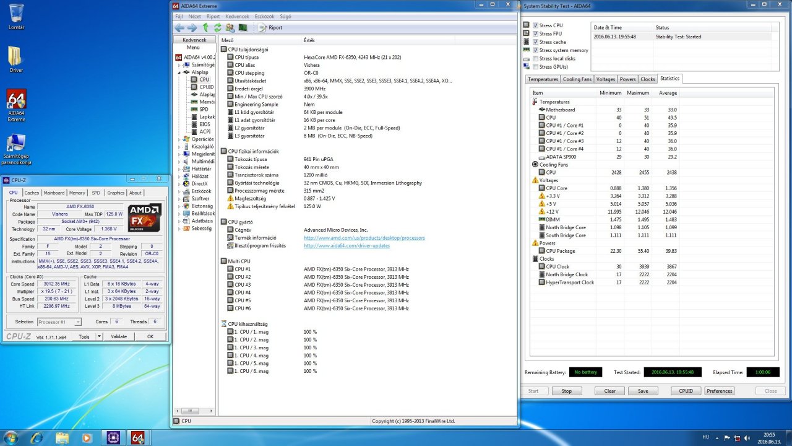Uncheck the Stress CPU checkbox
Image resolution: width=792 pixels, height=446 pixels.
536,25
